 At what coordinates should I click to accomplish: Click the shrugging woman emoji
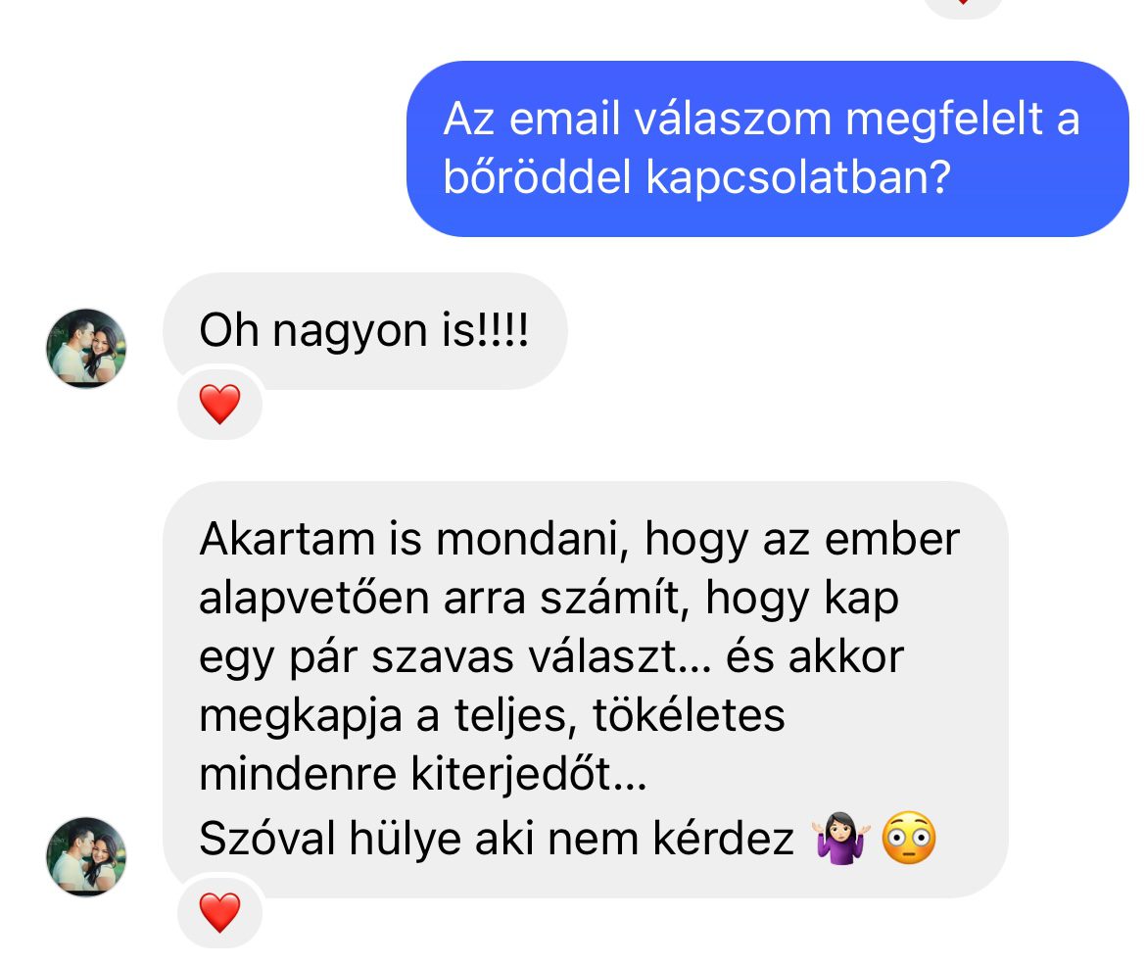pyautogui.click(x=841, y=838)
